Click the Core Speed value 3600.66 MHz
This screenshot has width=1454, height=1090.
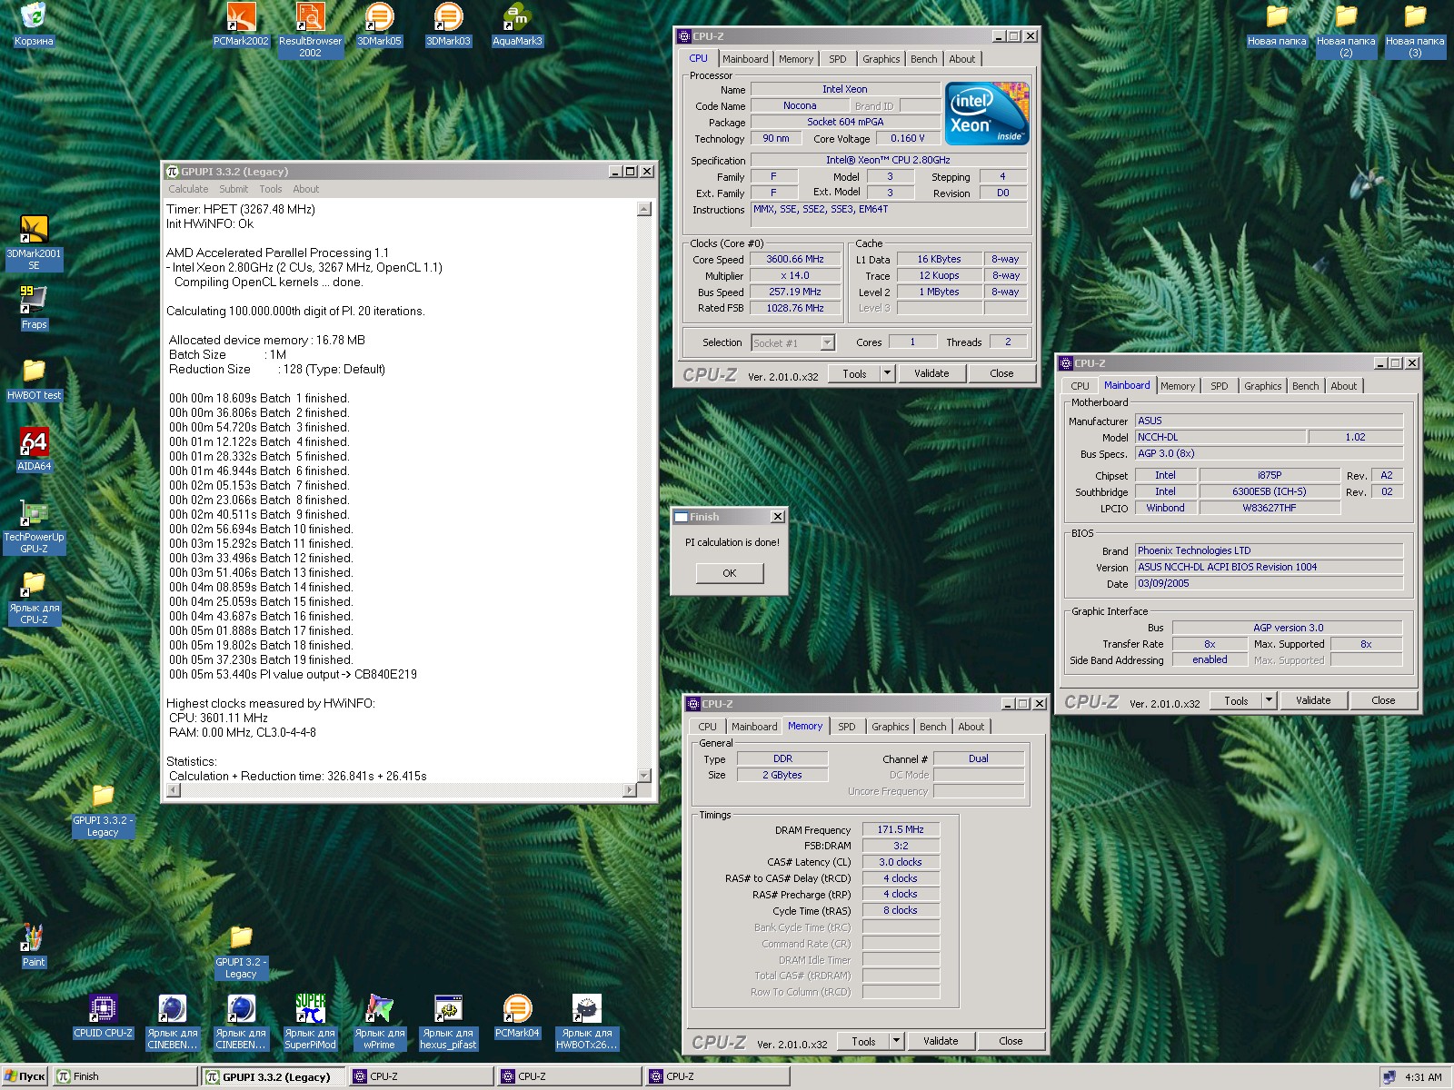[795, 259]
